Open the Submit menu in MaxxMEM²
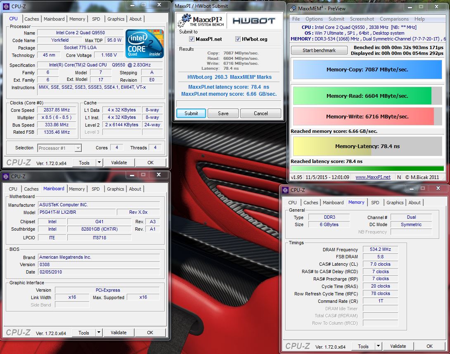Screen dimensions: 450x354 click(x=336, y=19)
